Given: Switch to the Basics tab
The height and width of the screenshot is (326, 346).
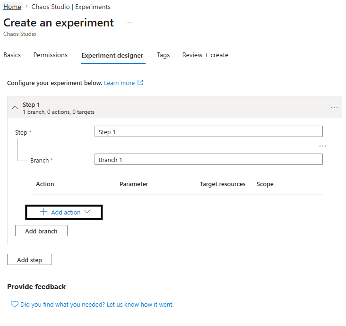Looking at the screenshot, I should (x=12, y=55).
